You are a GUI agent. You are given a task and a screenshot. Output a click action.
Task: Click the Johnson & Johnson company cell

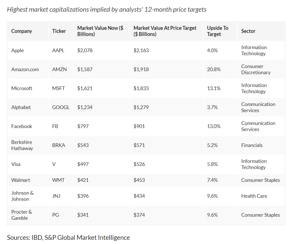[22, 196]
